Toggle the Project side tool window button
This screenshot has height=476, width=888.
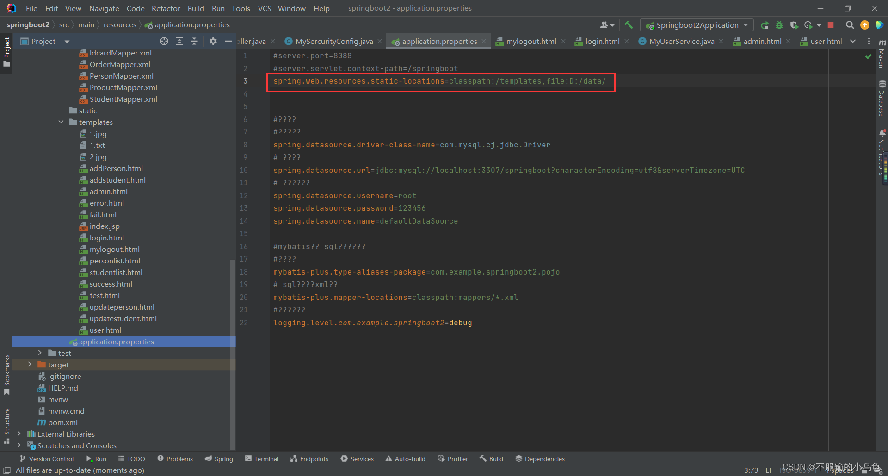click(6, 51)
